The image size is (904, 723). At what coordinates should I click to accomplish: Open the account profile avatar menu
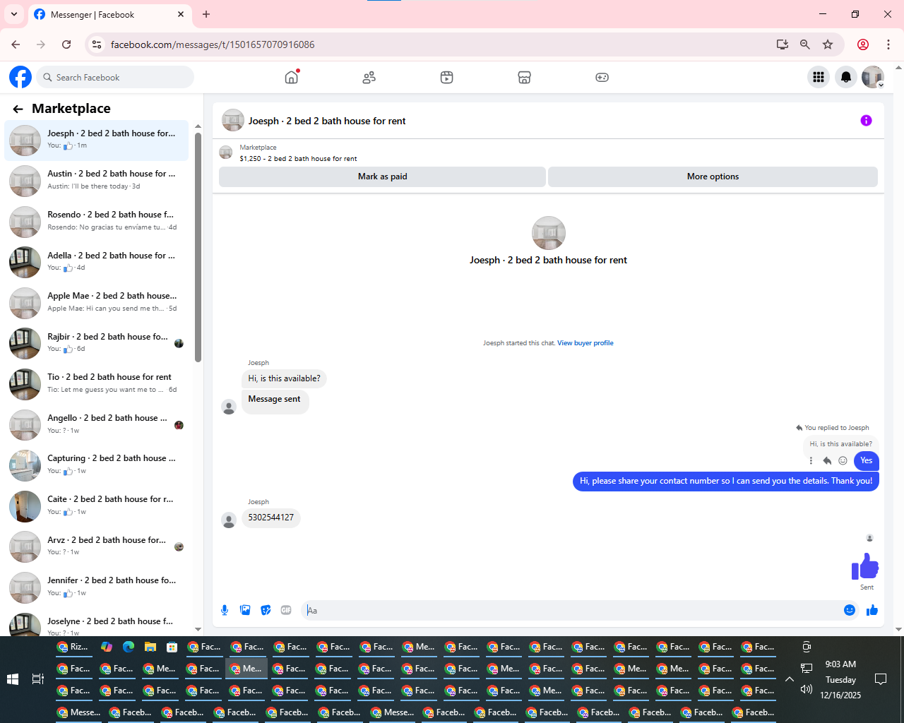click(x=873, y=77)
